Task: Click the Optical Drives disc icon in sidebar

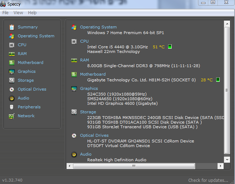Action: tap(12, 90)
